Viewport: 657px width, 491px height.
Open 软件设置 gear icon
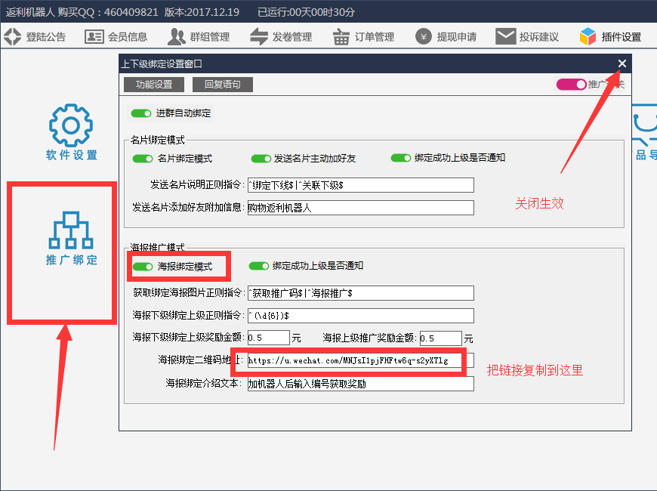(70, 125)
